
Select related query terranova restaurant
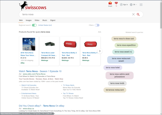(x=115, y=90)
